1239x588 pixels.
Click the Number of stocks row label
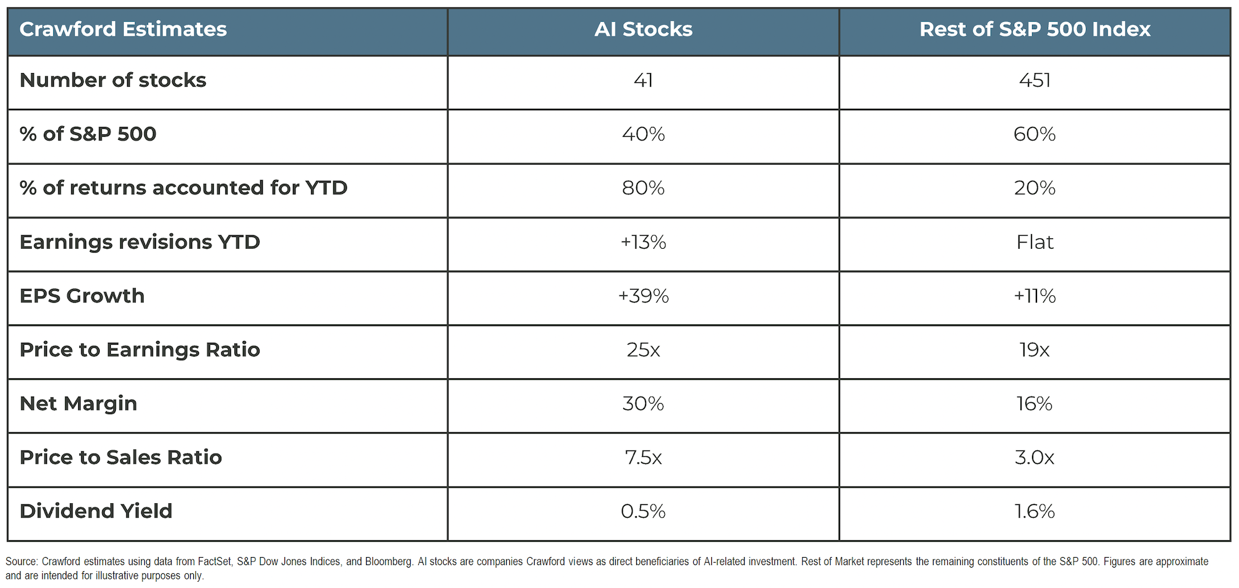click(x=113, y=80)
